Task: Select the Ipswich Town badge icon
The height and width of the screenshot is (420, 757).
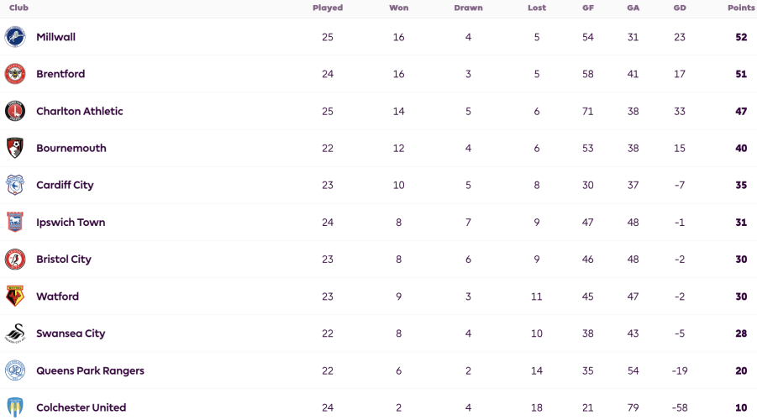Action: 15,222
